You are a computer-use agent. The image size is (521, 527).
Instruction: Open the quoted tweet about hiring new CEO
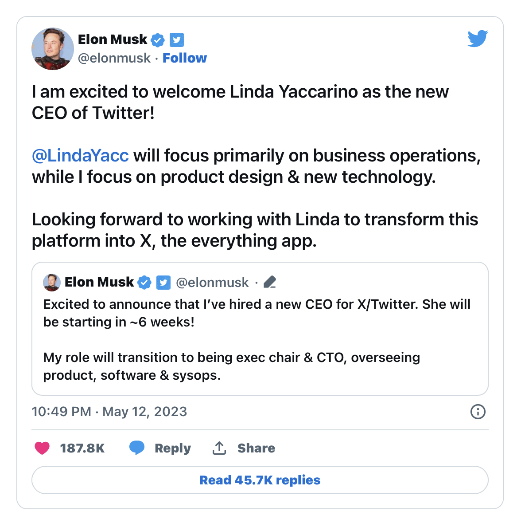click(x=260, y=339)
